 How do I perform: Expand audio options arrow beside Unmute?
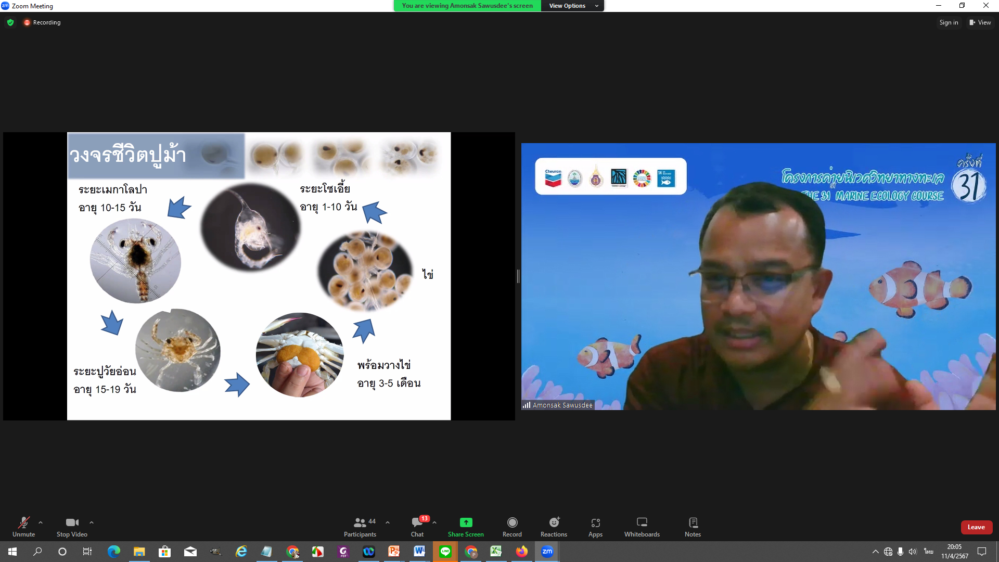click(41, 522)
